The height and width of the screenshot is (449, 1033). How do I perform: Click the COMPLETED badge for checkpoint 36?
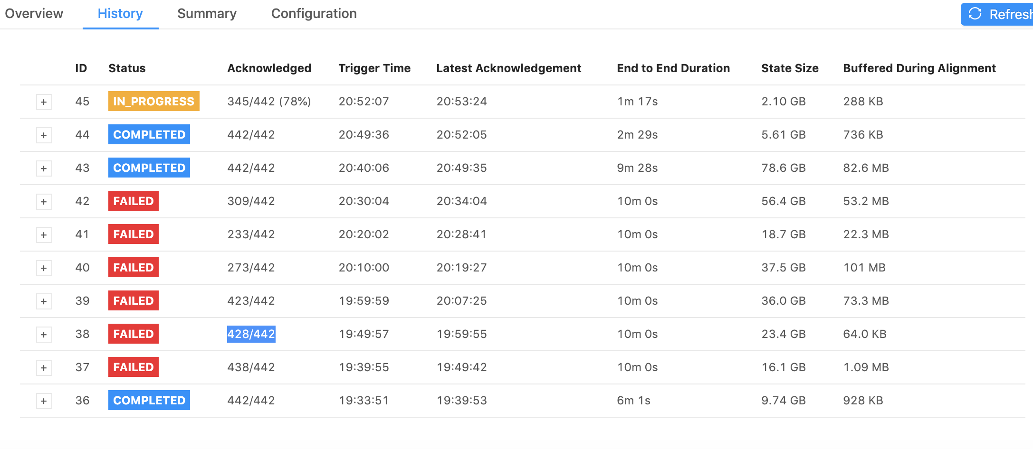click(x=149, y=400)
